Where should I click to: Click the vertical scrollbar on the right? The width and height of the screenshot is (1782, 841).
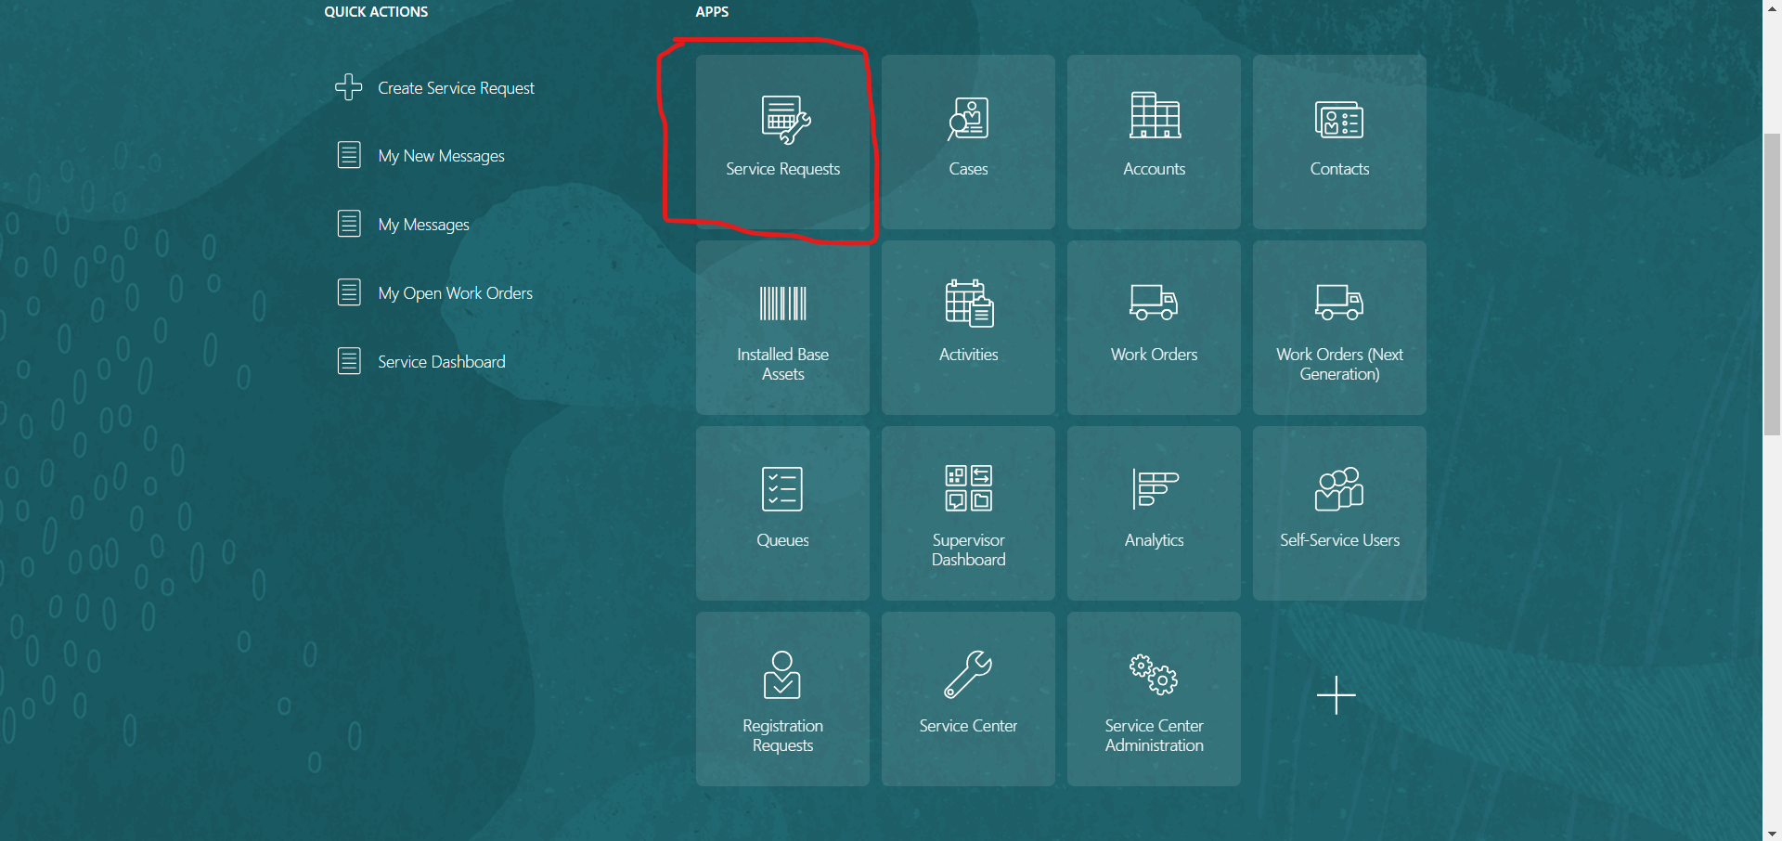(1773, 278)
